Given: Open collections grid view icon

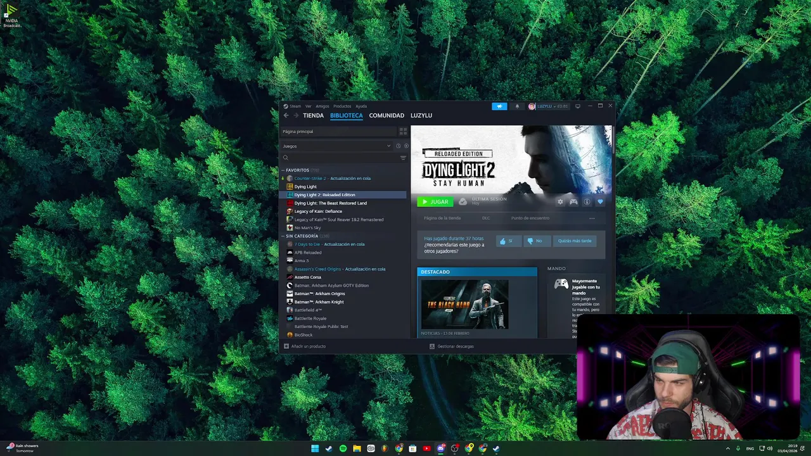Looking at the screenshot, I should click(403, 131).
